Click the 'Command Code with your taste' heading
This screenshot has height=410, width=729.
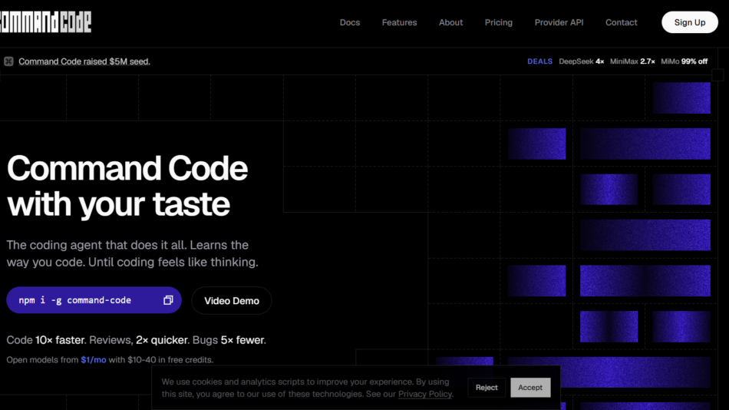[127, 186]
